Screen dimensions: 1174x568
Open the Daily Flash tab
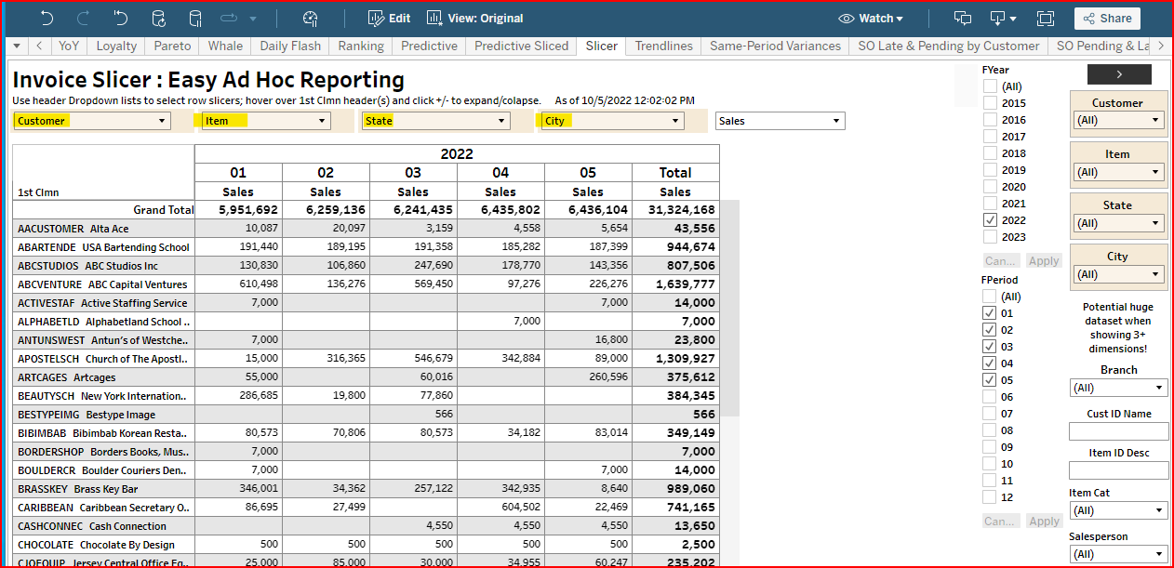click(x=289, y=46)
